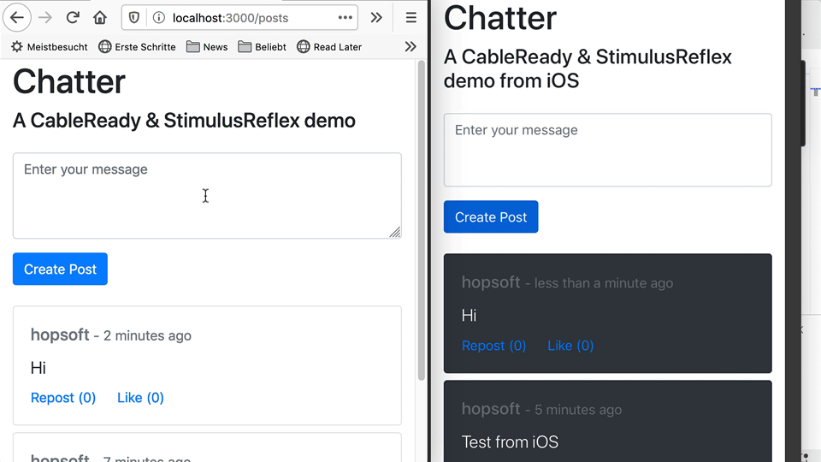The image size is (821, 462).
Task: Click 'A CableReady & StimulusReflex demo' subtitle
Action: [185, 121]
